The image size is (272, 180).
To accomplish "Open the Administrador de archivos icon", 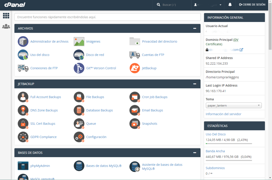I will click(23, 41).
